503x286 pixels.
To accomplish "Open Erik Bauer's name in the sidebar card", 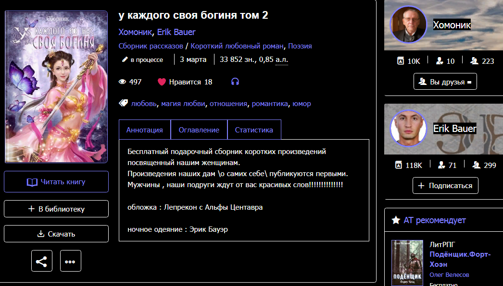I will click(x=454, y=129).
